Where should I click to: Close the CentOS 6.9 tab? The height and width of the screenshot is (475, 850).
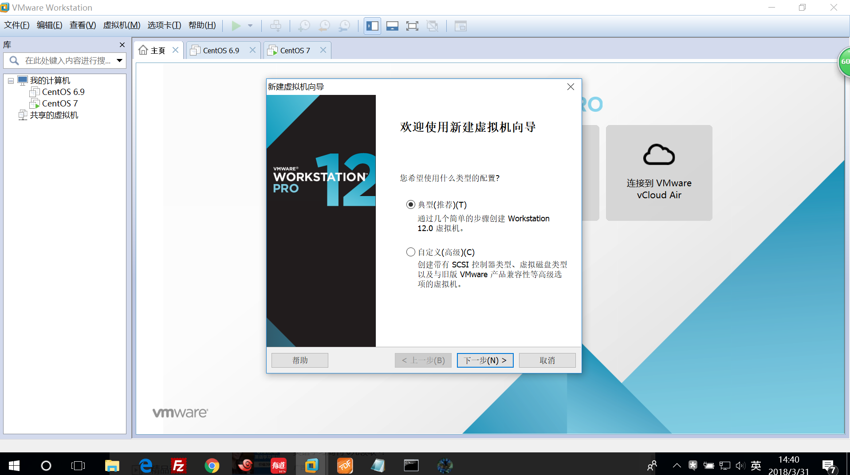252,50
